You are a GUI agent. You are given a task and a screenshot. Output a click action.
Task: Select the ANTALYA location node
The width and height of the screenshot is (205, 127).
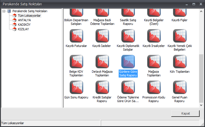[x=24, y=20]
